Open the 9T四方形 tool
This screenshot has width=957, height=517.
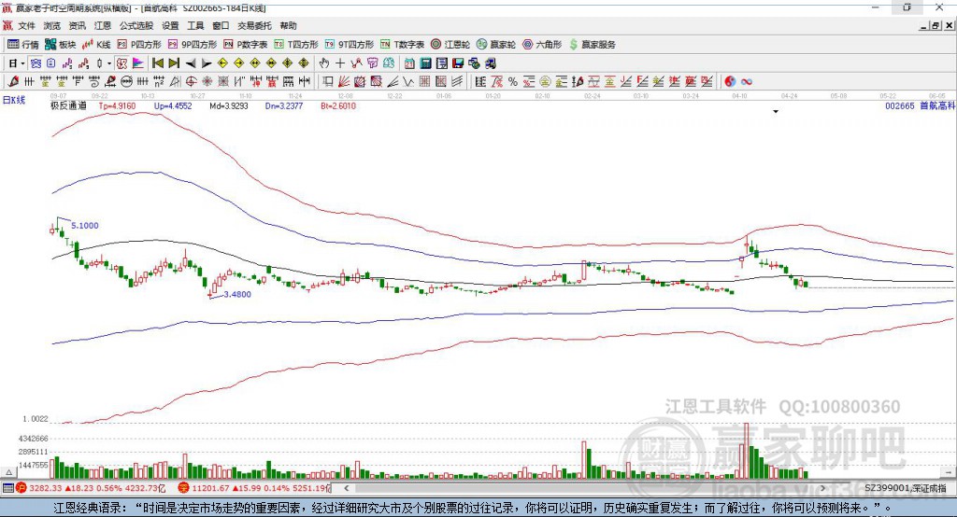(350, 45)
